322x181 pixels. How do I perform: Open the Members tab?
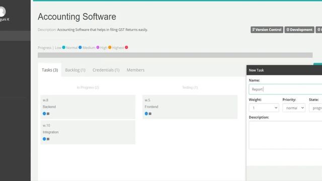coord(135,70)
